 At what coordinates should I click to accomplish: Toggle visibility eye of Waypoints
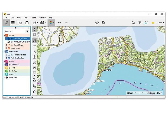pyautogui.click(x=10, y=65)
